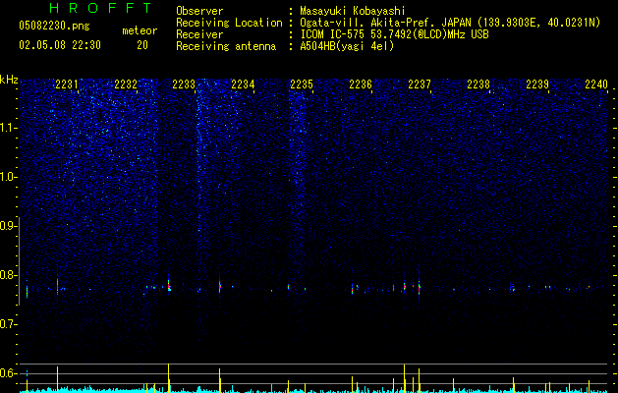Click the Receiver ICOM IC-575 line
This screenshot has height=393, width=618.
coord(394,34)
